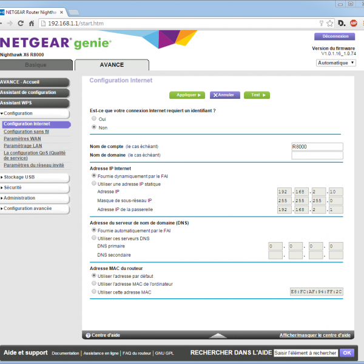Click the Centre d'aide question mark icon
Screen dimensions: 364x364
[88, 335]
